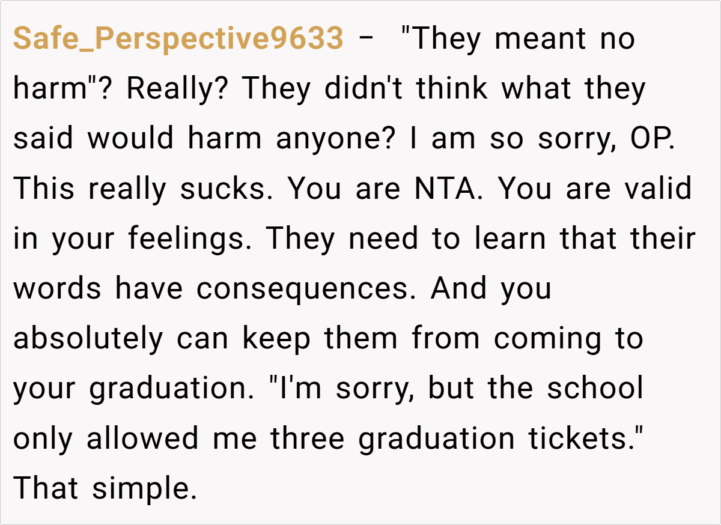721x525 pixels.
Task: Click the word "absolutely" in the comment
Action: coord(88,339)
